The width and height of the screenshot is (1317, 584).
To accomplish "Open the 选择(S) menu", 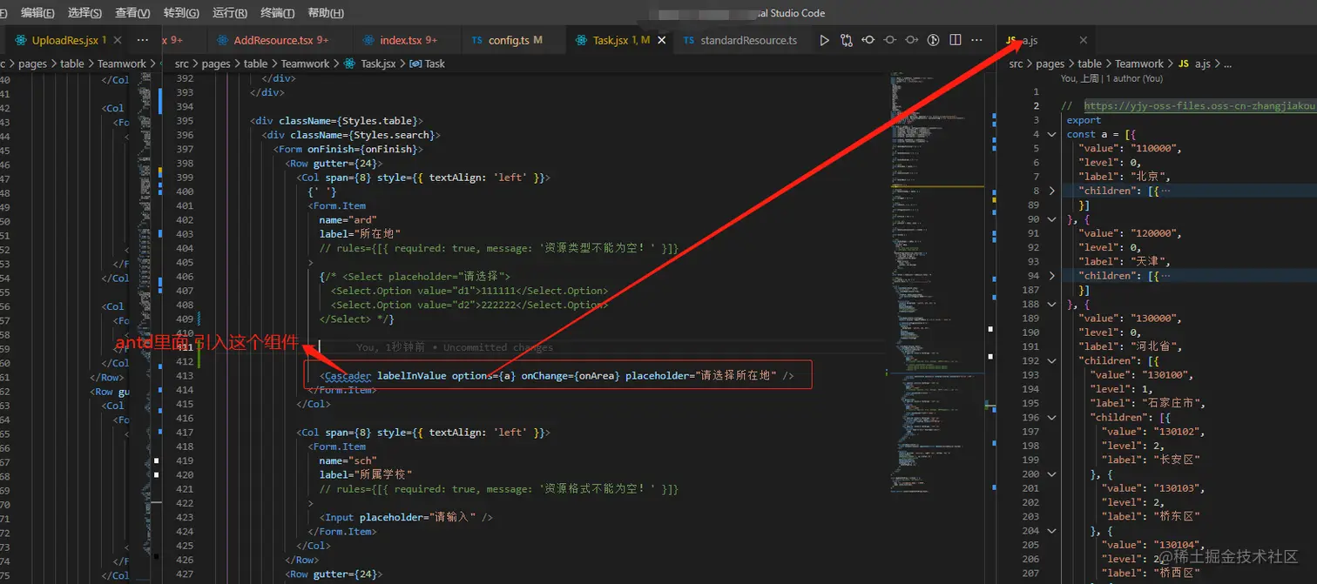I will 84,13.
